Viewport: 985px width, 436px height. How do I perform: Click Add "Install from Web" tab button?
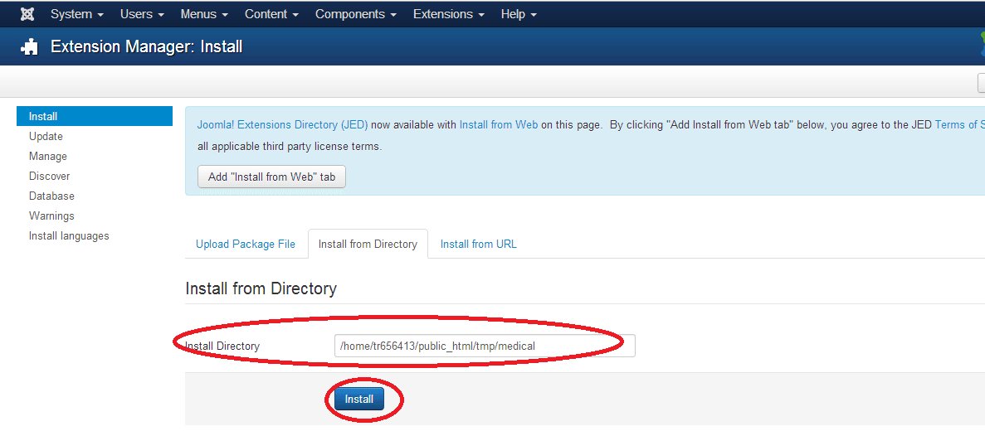coord(271,177)
